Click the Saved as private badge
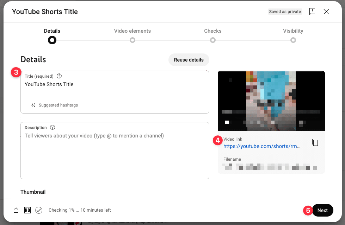 [285, 12]
